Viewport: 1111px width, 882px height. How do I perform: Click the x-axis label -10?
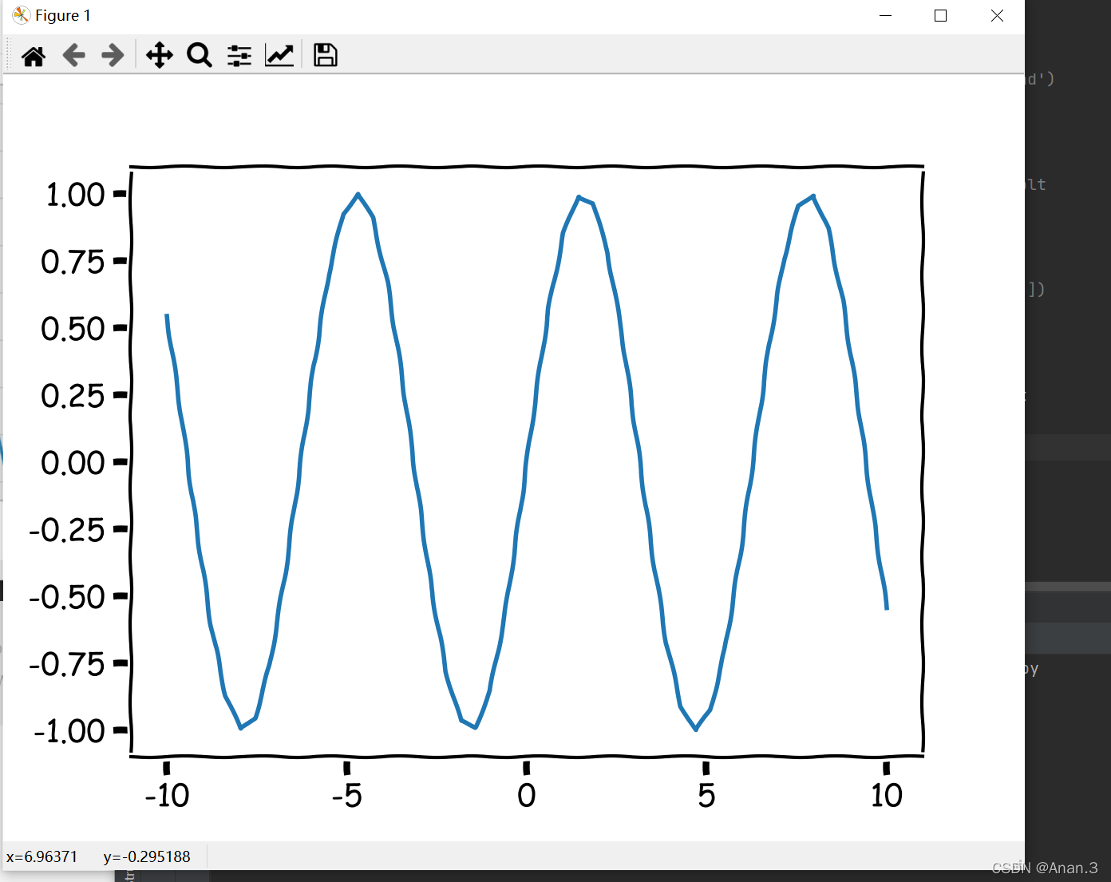point(167,795)
